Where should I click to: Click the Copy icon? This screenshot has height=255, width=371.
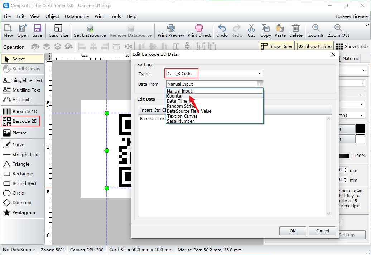[265, 31]
